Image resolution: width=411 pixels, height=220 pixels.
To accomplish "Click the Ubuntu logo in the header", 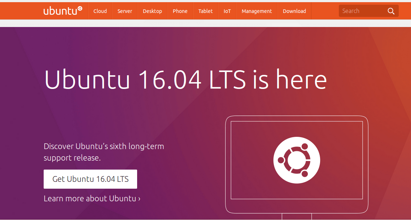I will tap(61, 11).
